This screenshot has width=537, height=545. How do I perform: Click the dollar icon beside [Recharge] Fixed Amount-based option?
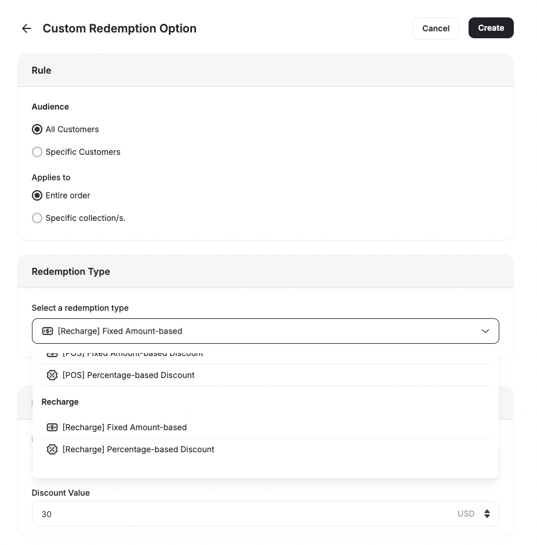point(52,427)
